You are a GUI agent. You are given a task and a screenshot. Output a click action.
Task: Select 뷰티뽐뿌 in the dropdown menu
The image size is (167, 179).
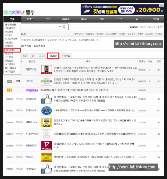pos(9,42)
